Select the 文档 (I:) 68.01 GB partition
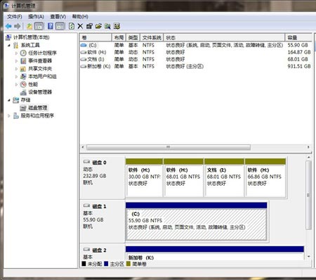 [224, 178]
